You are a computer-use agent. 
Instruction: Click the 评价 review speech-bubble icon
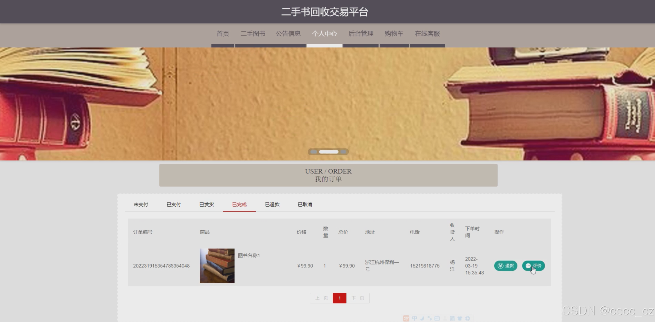(528, 266)
